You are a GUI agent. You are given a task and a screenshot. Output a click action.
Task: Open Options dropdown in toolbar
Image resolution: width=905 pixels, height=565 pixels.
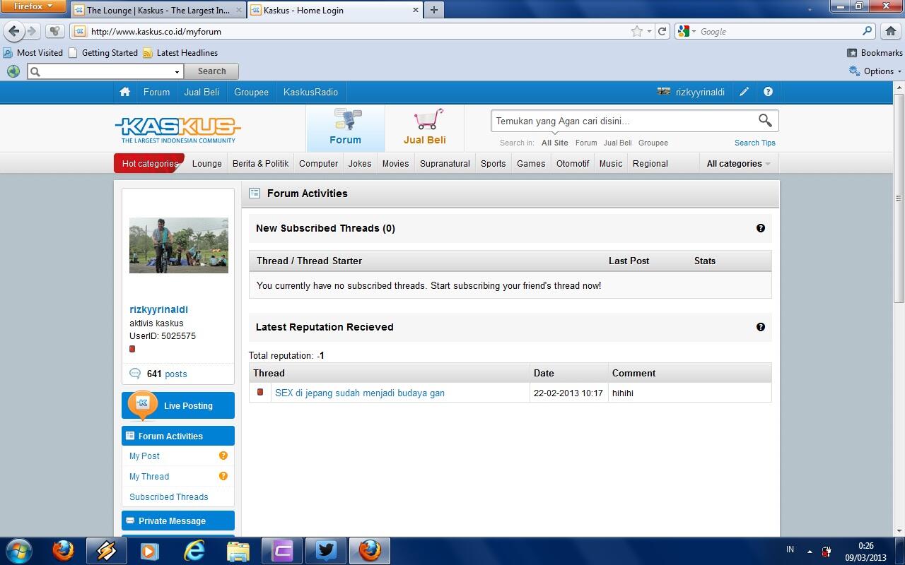875,71
